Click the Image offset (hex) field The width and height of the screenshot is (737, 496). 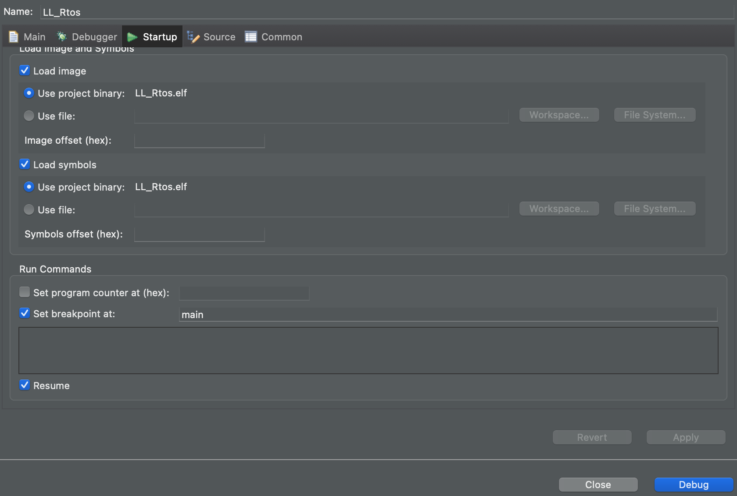pos(200,141)
